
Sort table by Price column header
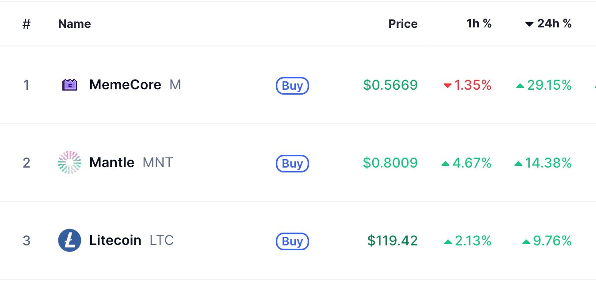(x=403, y=24)
